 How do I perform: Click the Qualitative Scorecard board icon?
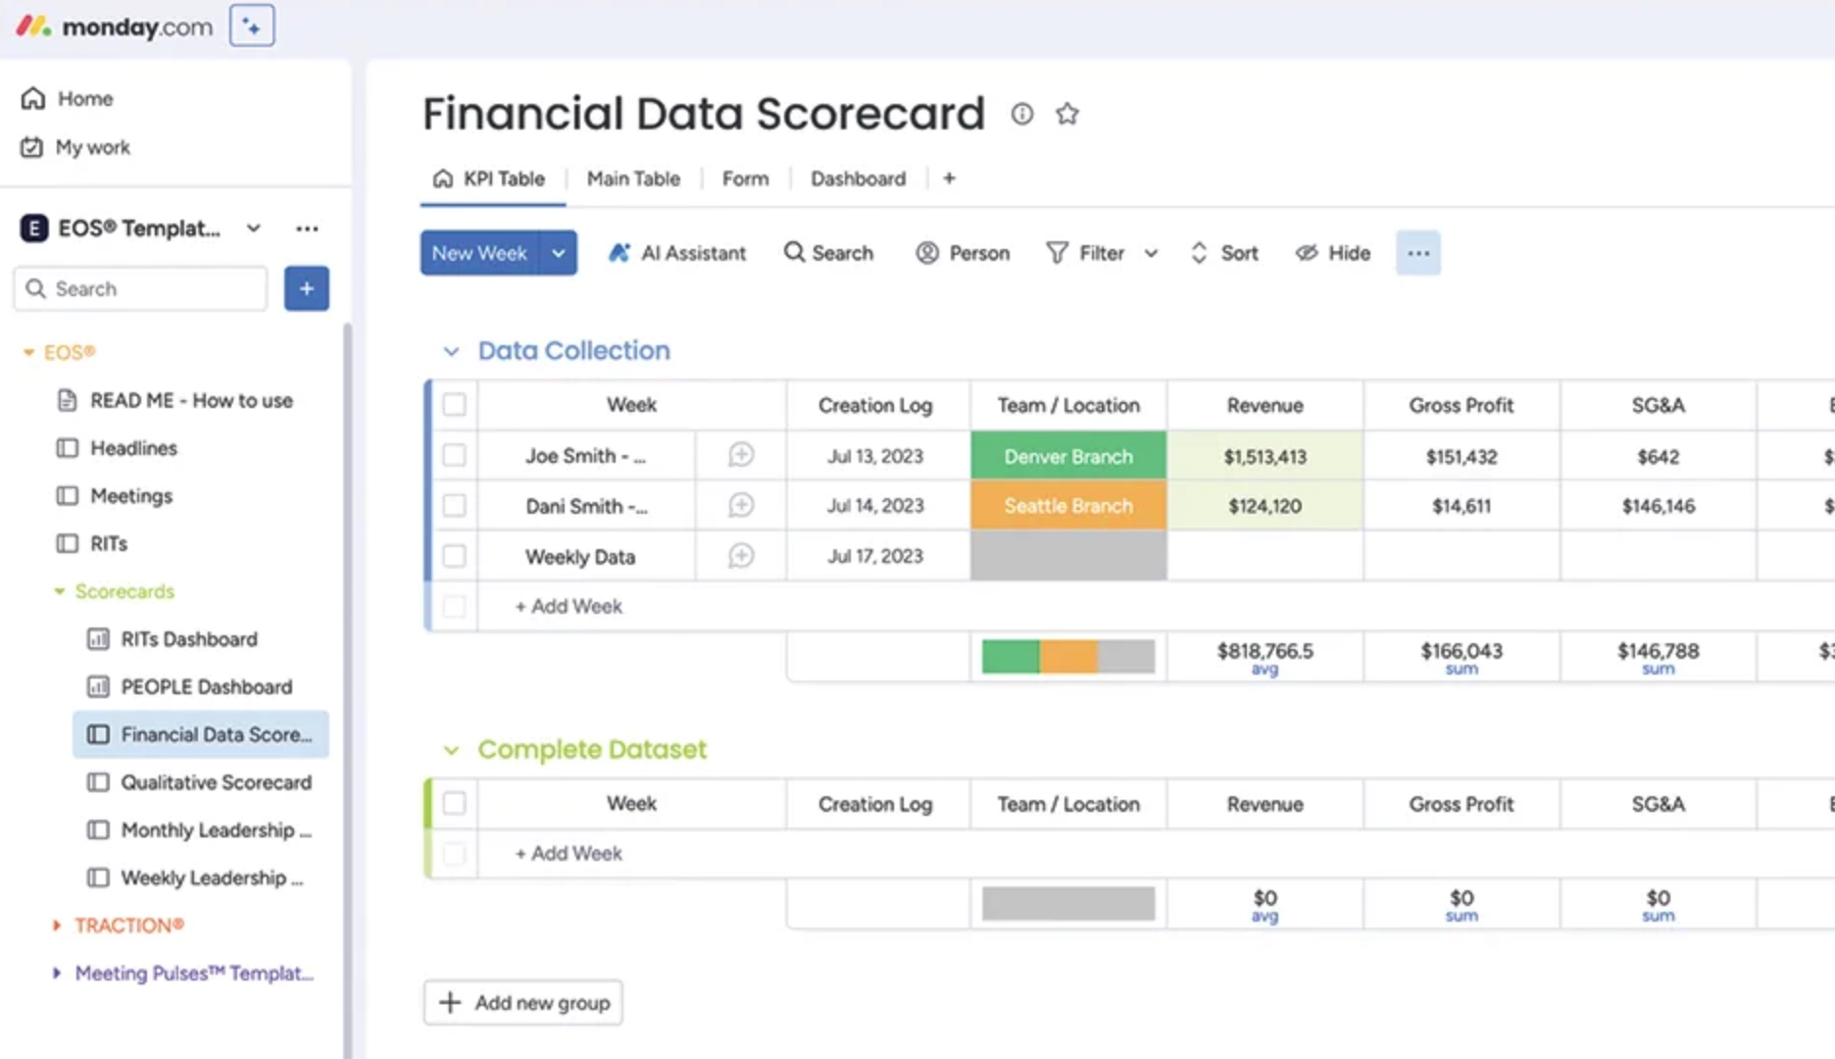98,782
